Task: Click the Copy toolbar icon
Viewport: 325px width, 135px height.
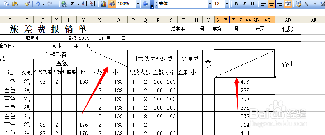Action: [7, 4]
